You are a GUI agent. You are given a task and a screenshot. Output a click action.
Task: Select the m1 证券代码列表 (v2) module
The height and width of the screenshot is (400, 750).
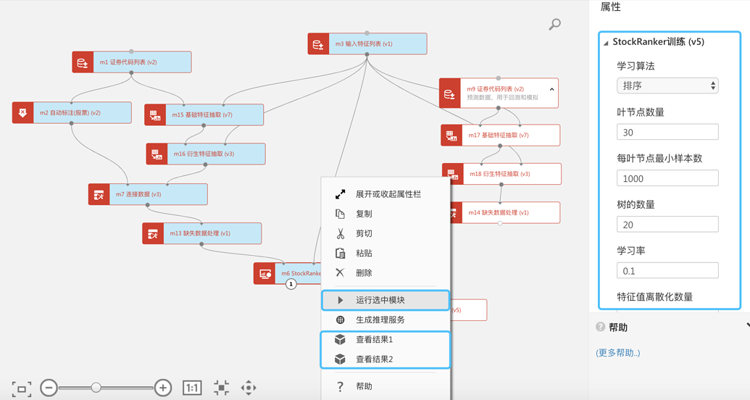pos(132,62)
